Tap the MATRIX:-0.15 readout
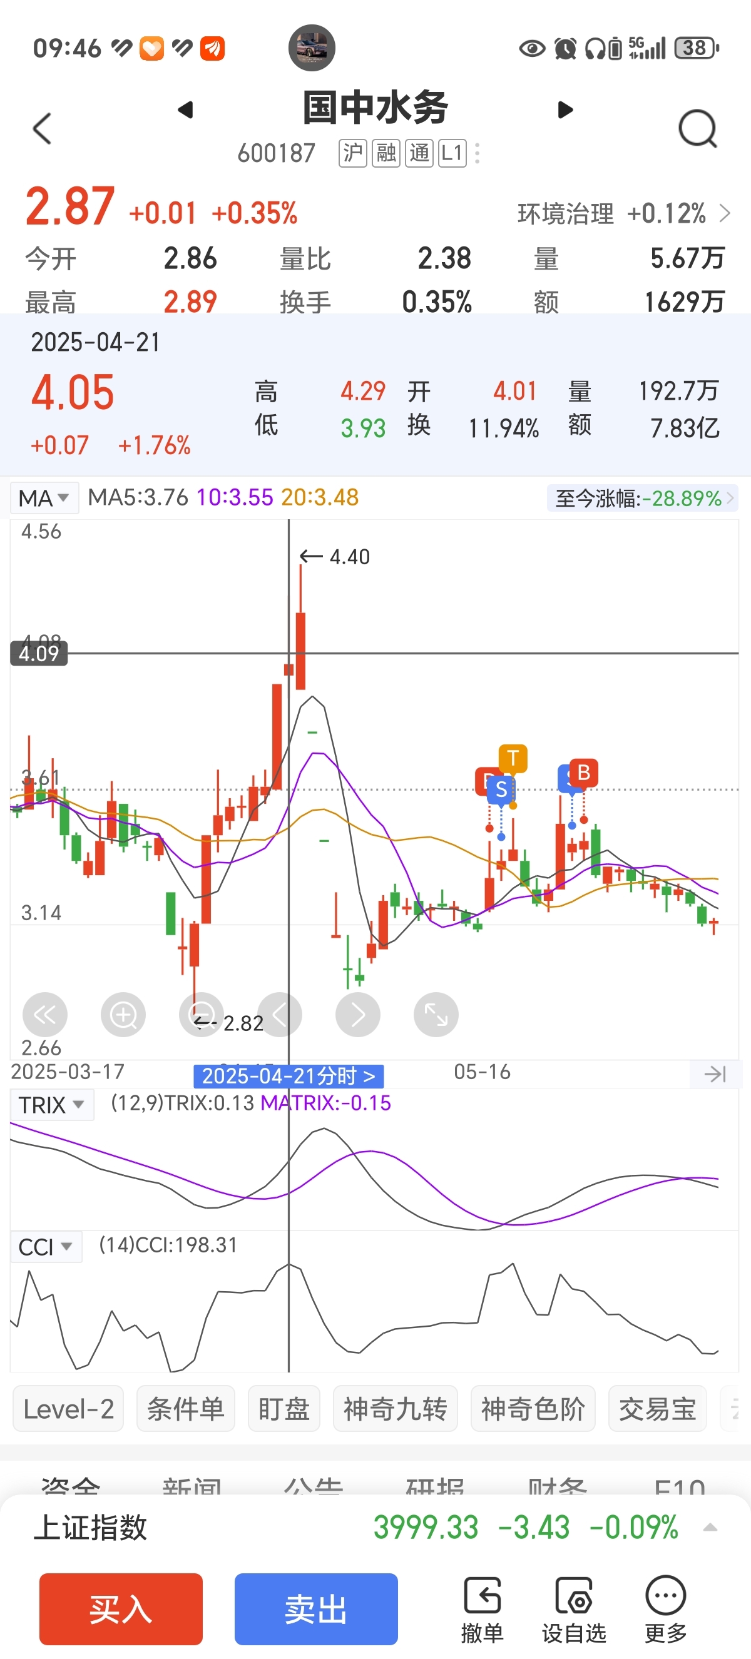 326,1103
